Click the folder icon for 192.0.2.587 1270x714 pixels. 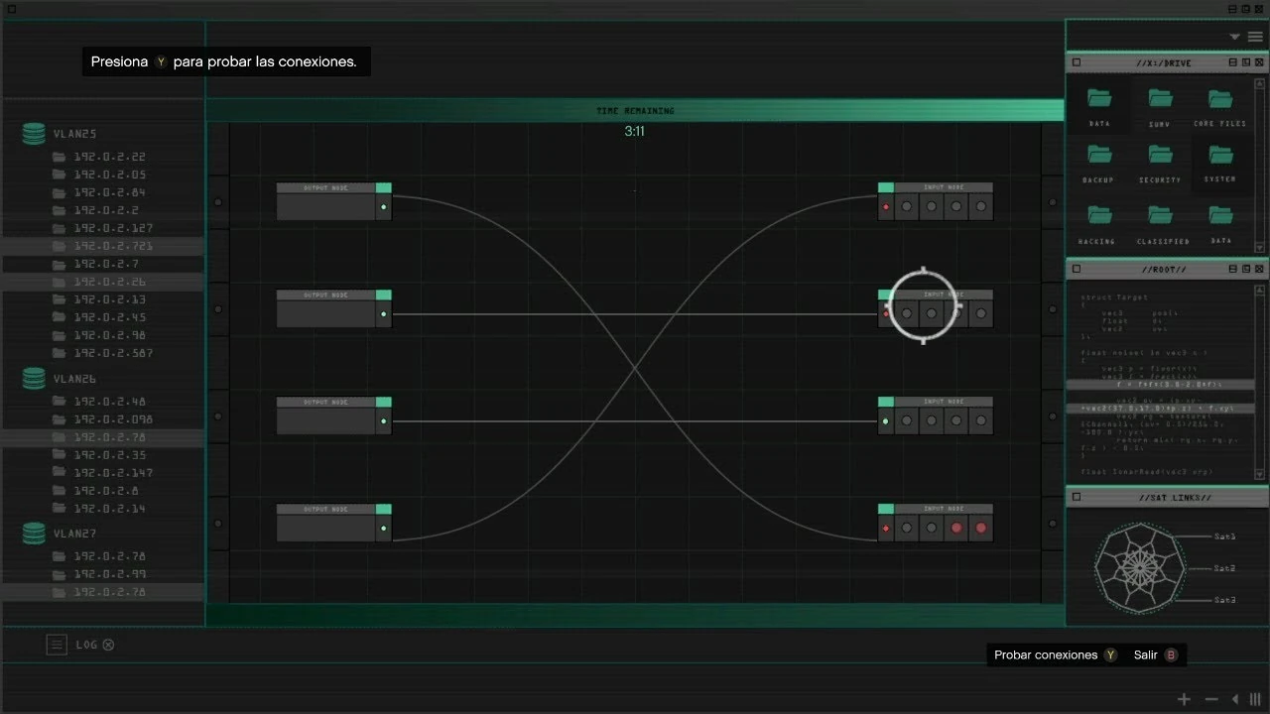[60, 353]
